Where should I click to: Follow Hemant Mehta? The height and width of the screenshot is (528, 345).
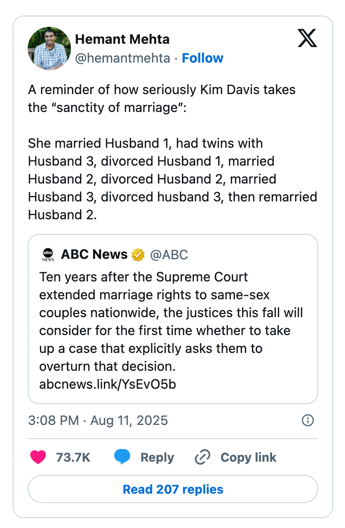[203, 58]
